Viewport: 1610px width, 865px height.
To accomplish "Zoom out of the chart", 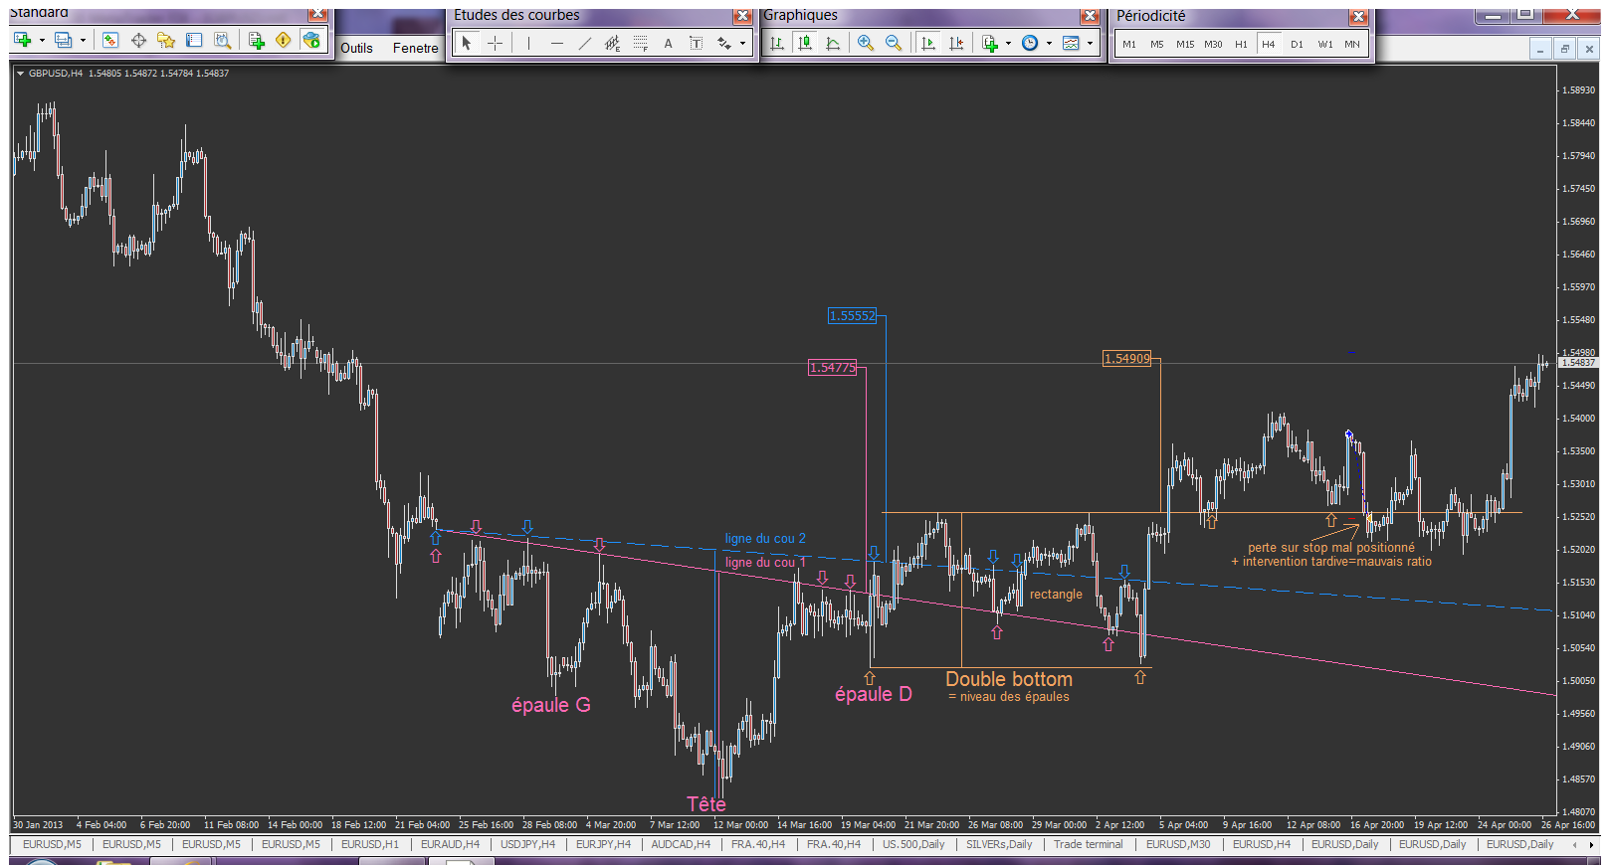I will [x=894, y=43].
